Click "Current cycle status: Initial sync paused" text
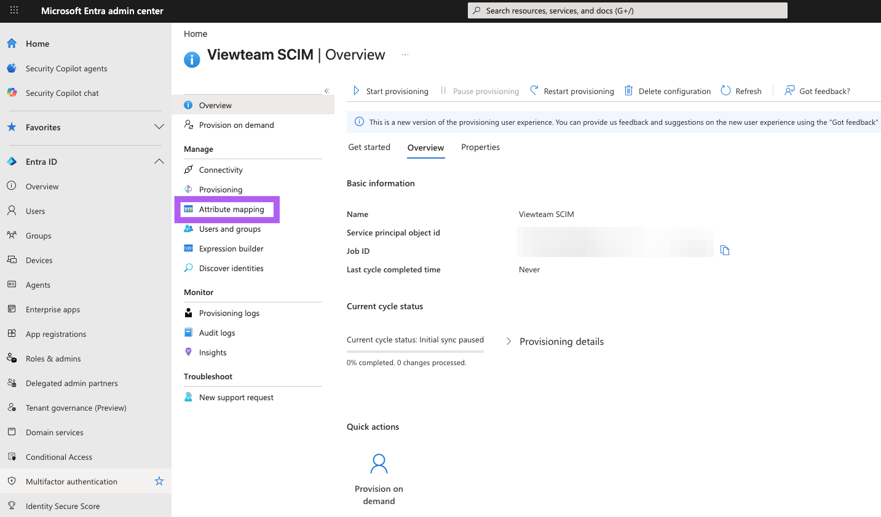The width and height of the screenshot is (881, 517). tap(416, 340)
